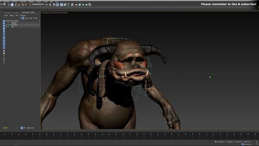Click the X coordinate field
The height and width of the screenshot is (146, 259).
point(222,142)
